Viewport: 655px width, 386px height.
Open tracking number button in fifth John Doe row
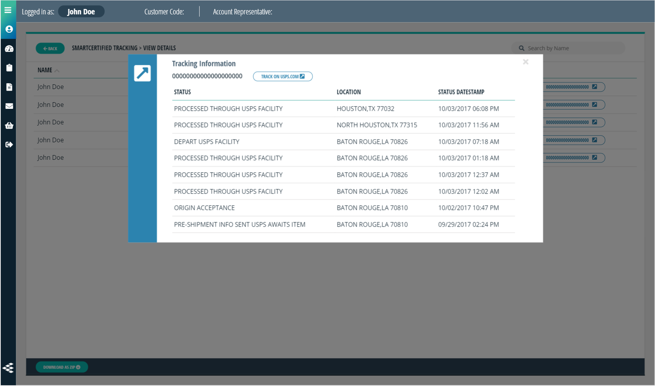pos(573,158)
